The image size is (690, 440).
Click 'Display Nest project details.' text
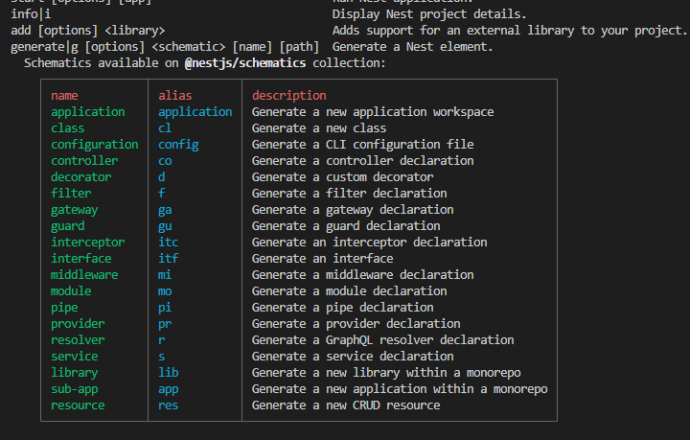coord(429,14)
